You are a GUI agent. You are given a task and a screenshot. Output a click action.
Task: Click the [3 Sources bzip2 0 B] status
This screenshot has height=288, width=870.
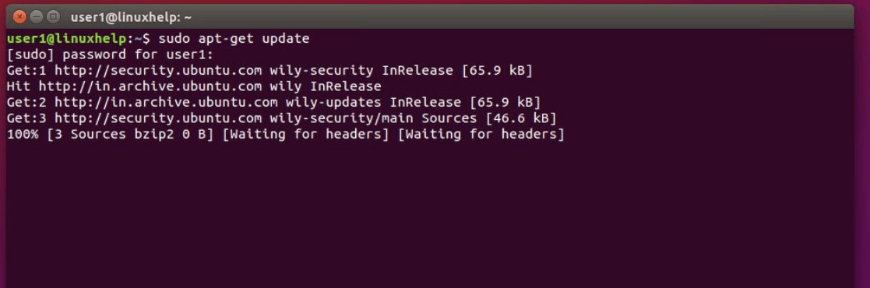[x=130, y=135]
